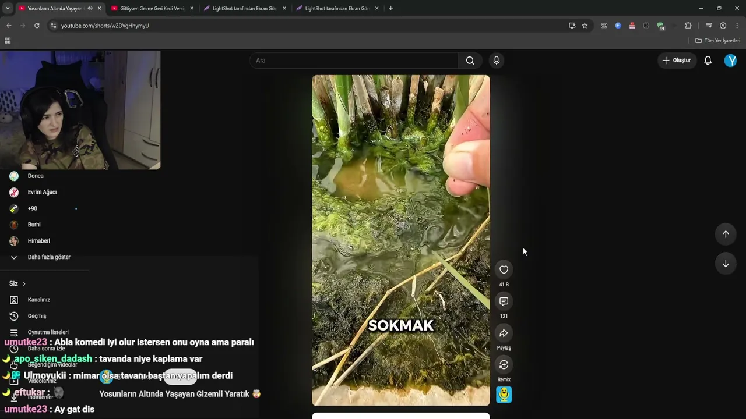Remix this Short
Image resolution: width=746 pixels, height=419 pixels.
click(504, 365)
